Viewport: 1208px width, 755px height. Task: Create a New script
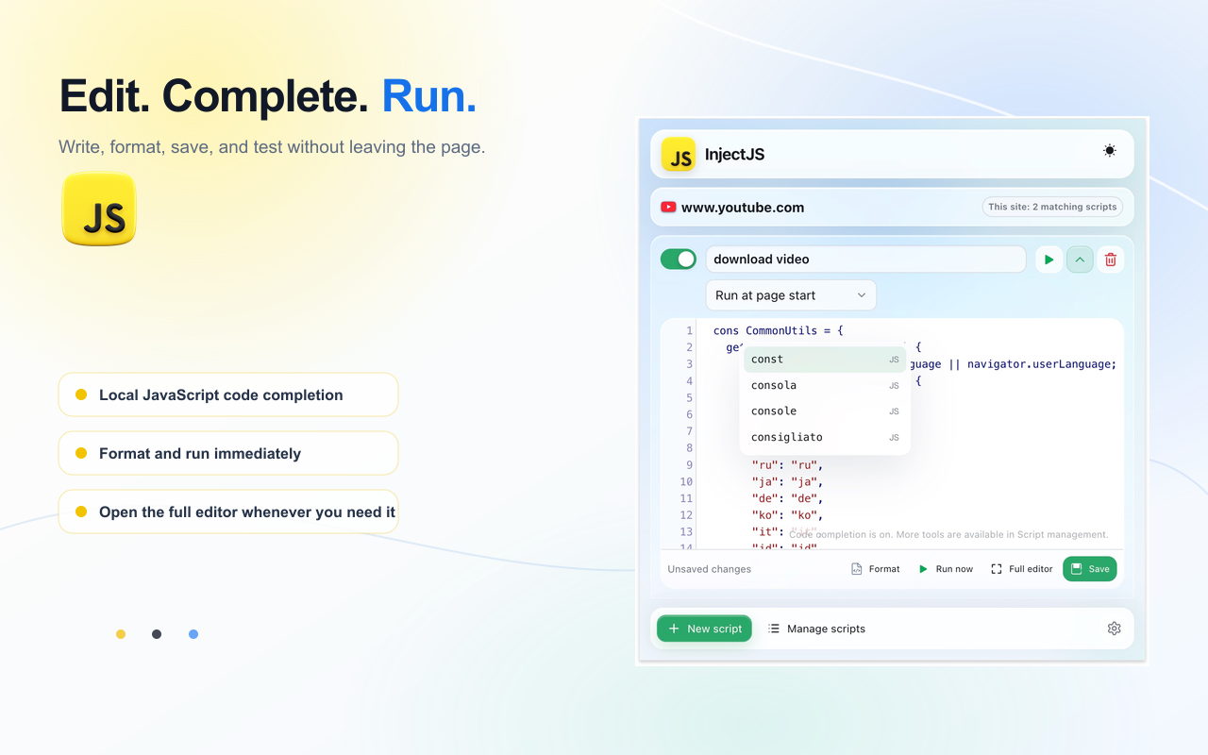click(x=705, y=629)
